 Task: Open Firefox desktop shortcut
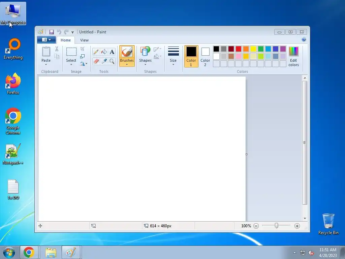coord(13,84)
